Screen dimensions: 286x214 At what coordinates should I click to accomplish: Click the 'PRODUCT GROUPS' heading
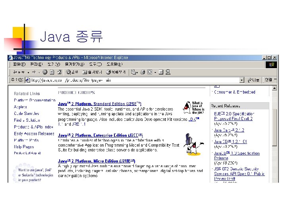pyautogui.click(x=76, y=93)
